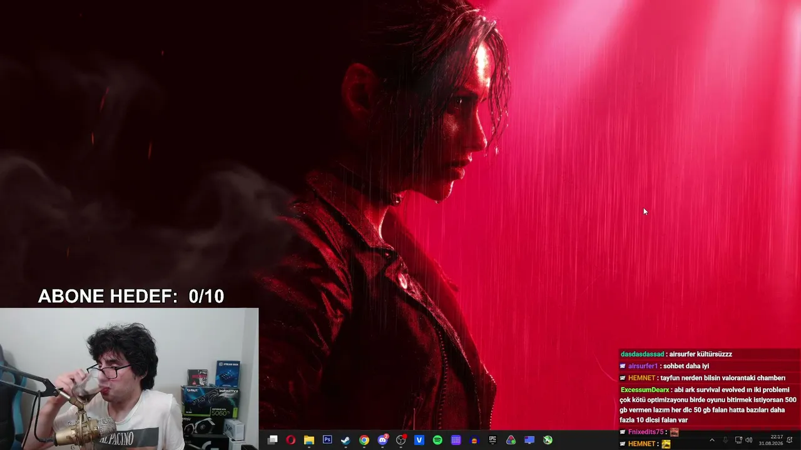Click the microphone icon in the system tray
The image size is (801, 450).
tap(725, 440)
